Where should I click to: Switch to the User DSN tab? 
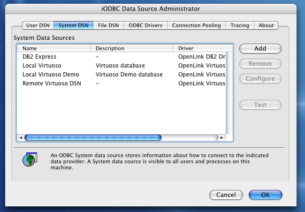[x=38, y=25]
